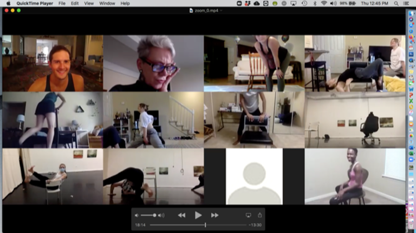Viewport: 416px width, 233px height.
Task: Set max volume with the loud speaker icon
Action: 161,215
